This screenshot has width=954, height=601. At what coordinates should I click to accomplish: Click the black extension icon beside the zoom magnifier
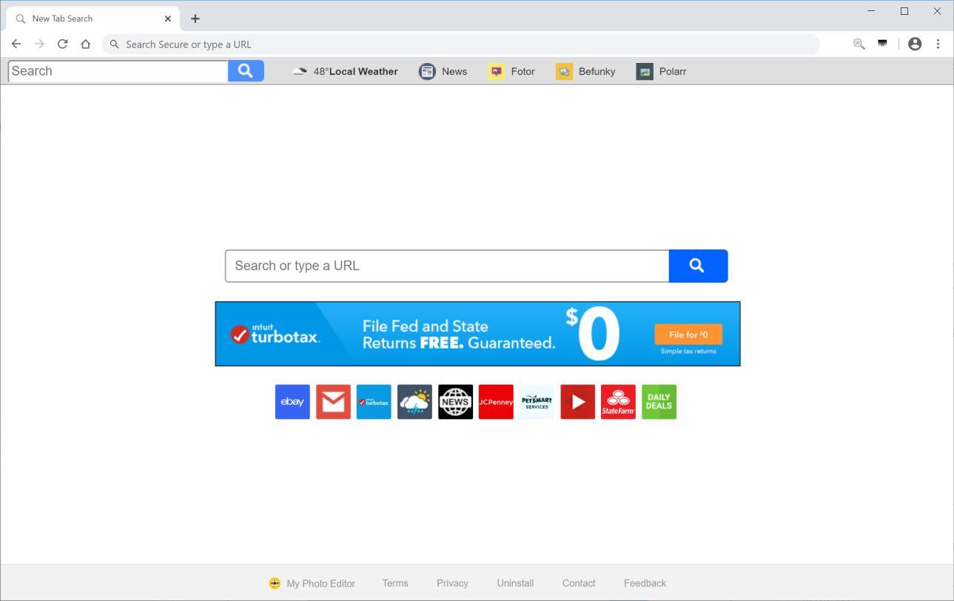pos(882,44)
